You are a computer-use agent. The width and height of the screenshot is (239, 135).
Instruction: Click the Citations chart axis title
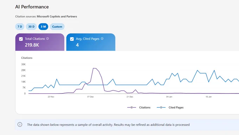(27, 58)
